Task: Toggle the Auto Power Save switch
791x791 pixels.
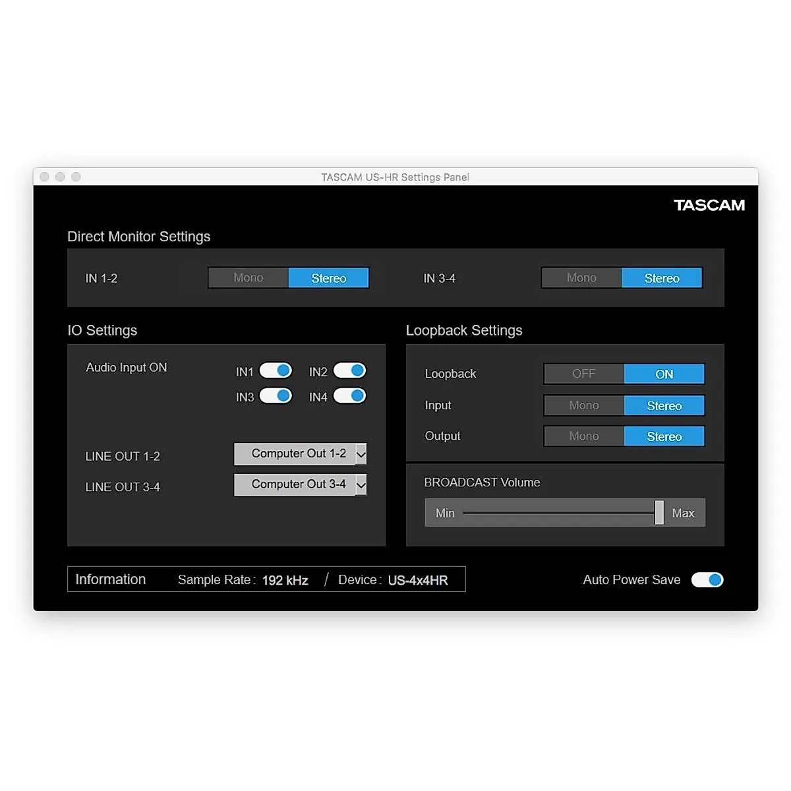Action: point(707,580)
